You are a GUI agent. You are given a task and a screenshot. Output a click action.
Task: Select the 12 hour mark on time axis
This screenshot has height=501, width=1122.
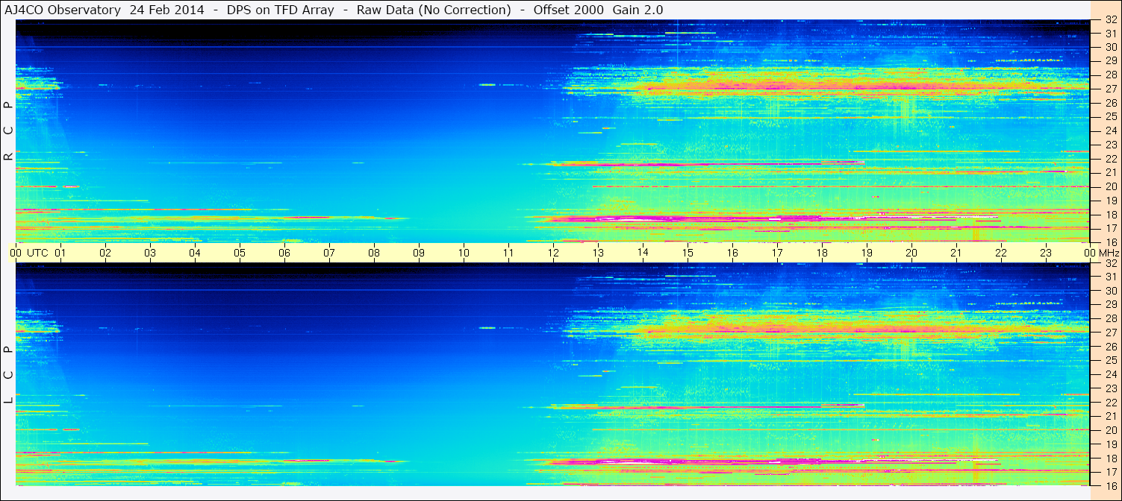pos(553,253)
